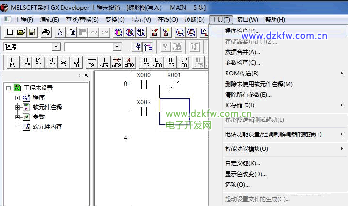Click the read from PLC icon

click(x=166, y=32)
